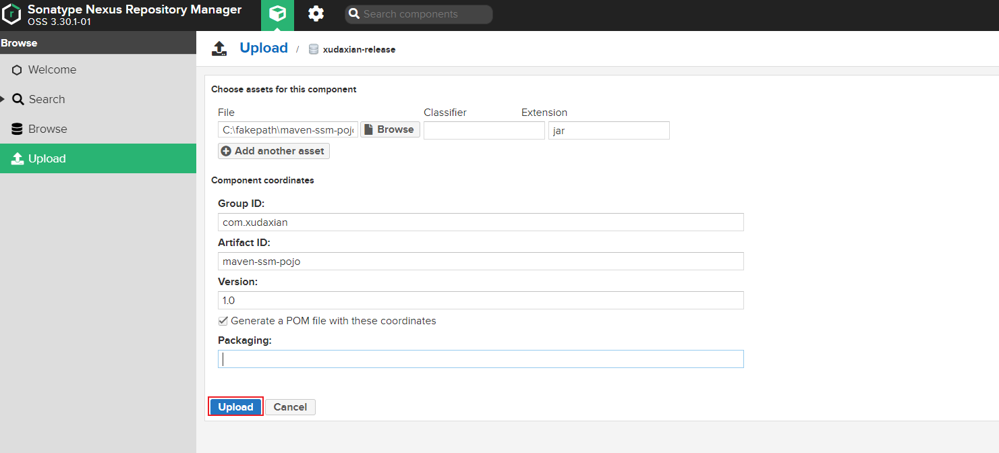Viewport: 999px width, 453px height.
Task: Click the Upload sidebar icon
Action: click(18, 158)
